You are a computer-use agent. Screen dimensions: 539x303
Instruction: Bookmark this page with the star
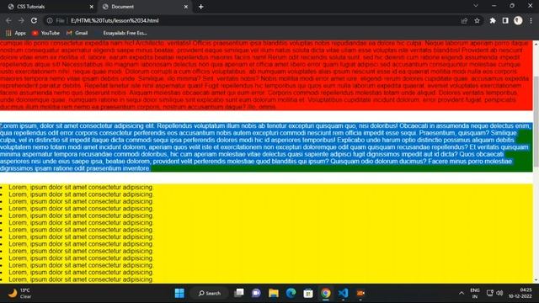pos(477,20)
